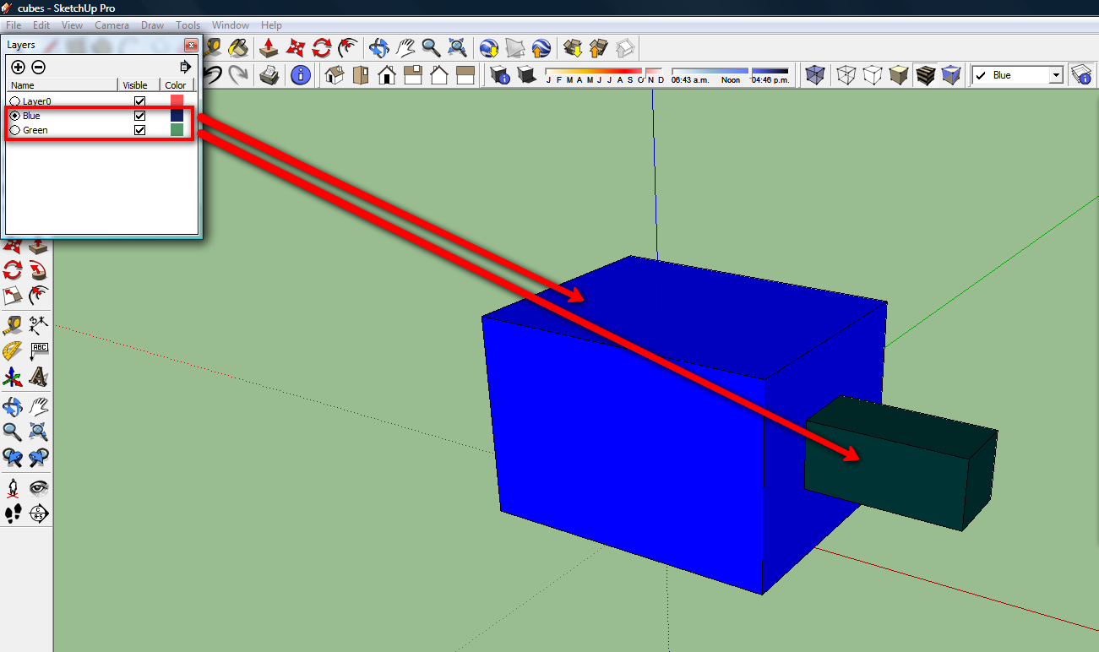Toggle visibility of Layer0

tap(139, 101)
